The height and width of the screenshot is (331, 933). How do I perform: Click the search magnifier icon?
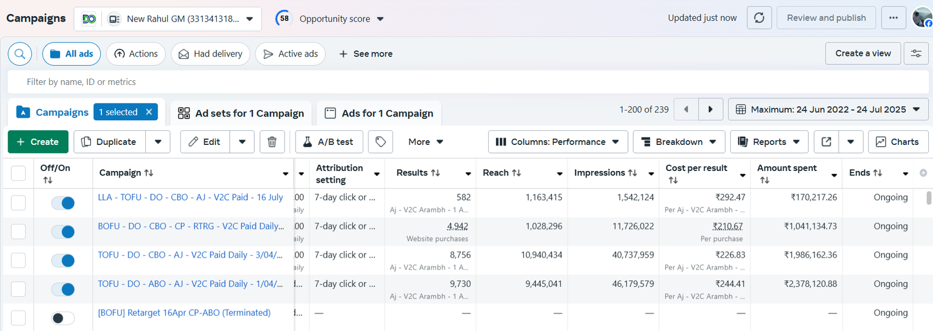(20, 54)
